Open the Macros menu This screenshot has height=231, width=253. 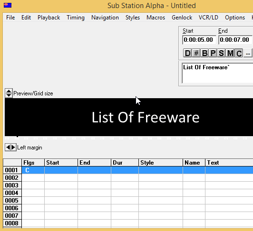click(156, 18)
